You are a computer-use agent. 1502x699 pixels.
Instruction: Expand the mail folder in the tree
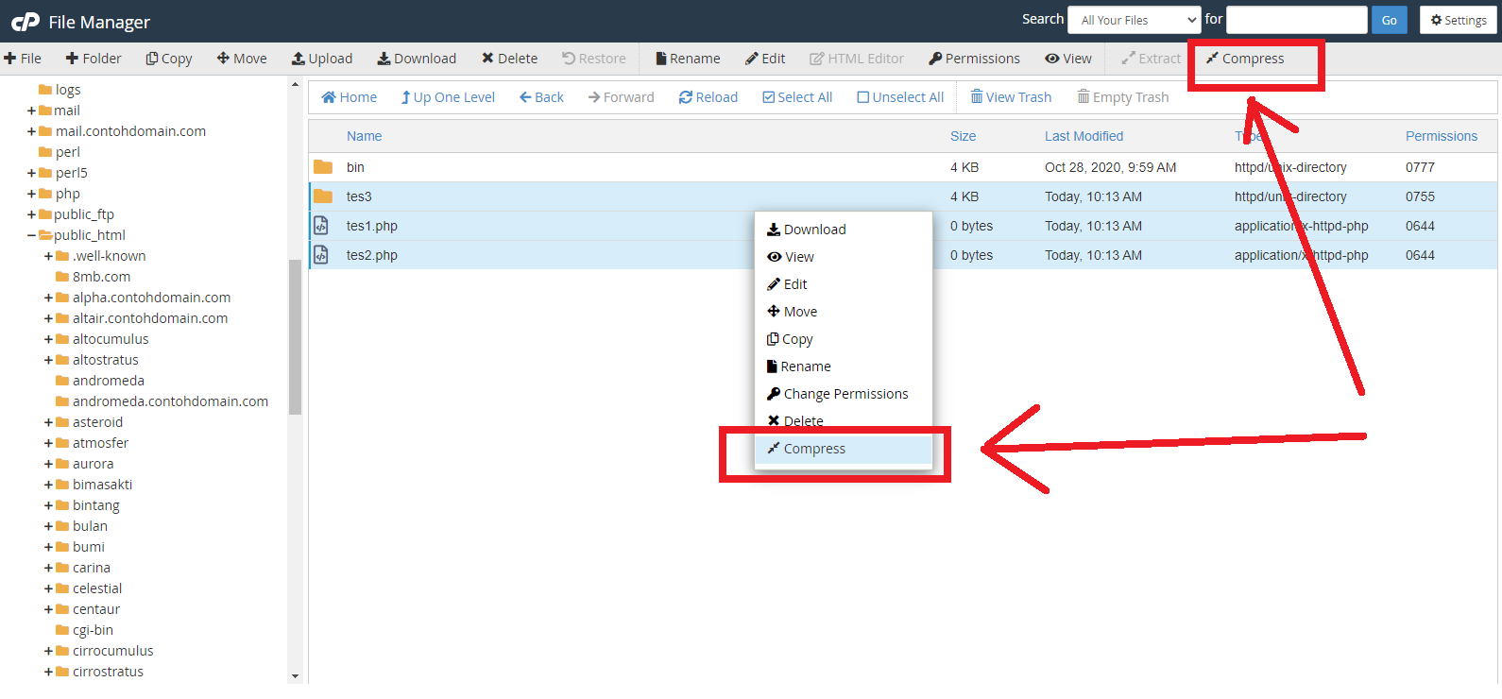coord(31,111)
